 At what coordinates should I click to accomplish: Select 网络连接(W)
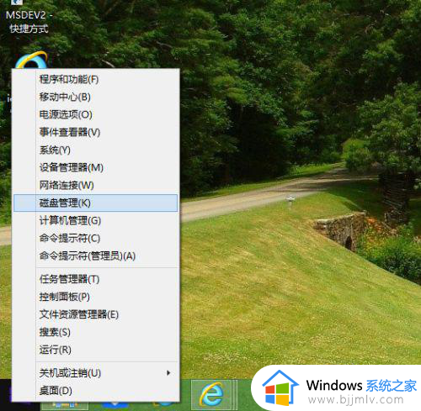(x=95, y=185)
